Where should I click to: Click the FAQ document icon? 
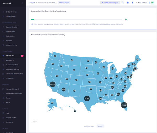click(x=3, y=113)
